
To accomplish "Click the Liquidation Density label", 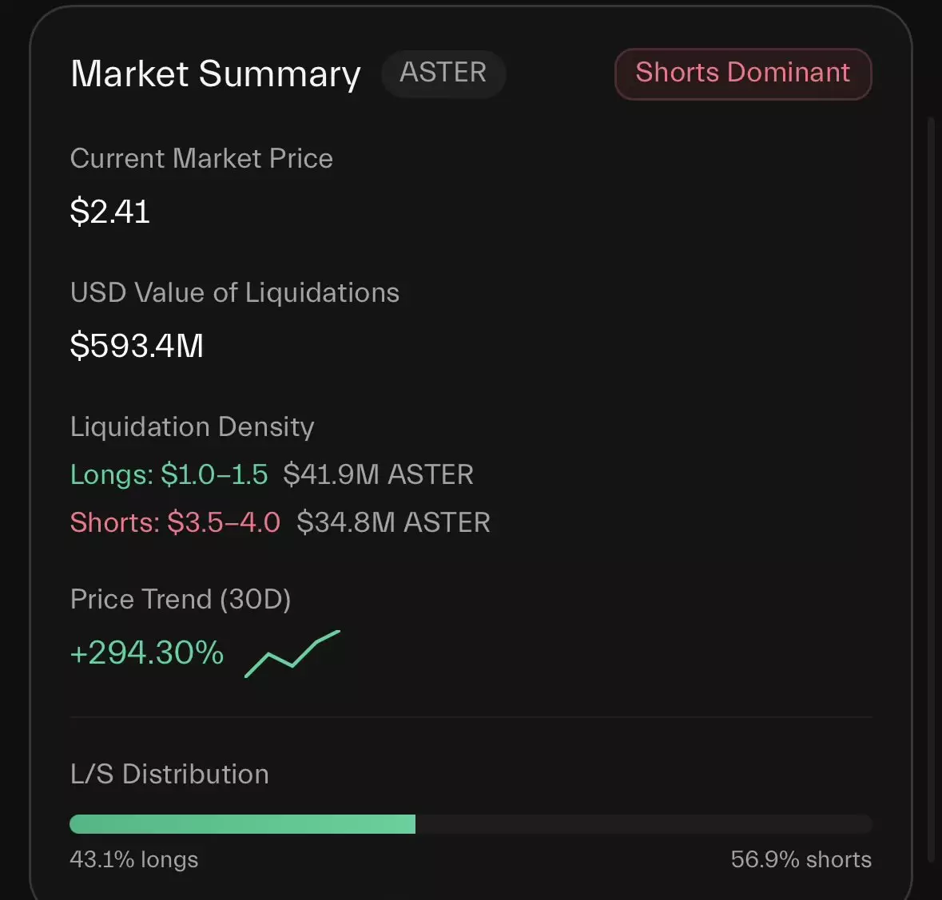I will pyautogui.click(x=192, y=426).
